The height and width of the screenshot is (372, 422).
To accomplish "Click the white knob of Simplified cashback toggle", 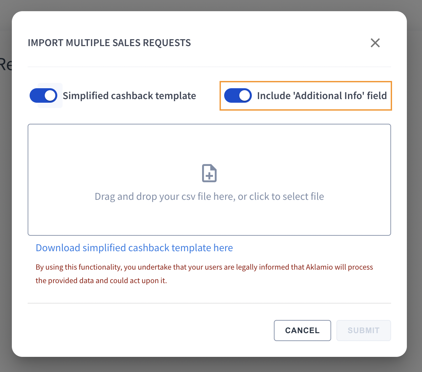I will pyautogui.click(x=50, y=96).
